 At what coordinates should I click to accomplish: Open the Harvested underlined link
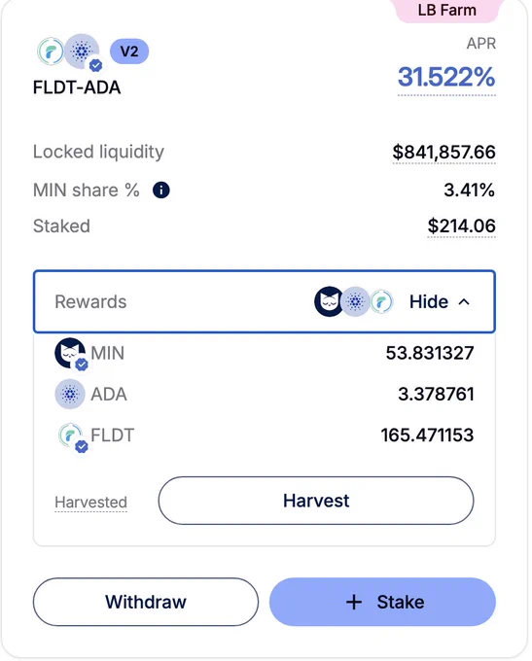click(x=90, y=503)
